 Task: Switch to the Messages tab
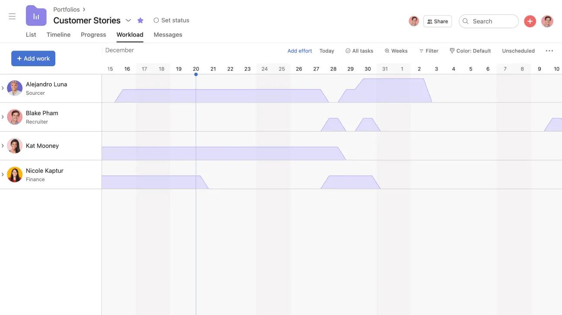point(168,35)
